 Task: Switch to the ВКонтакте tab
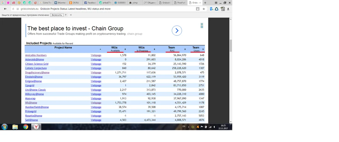click(x=60, y=3)
